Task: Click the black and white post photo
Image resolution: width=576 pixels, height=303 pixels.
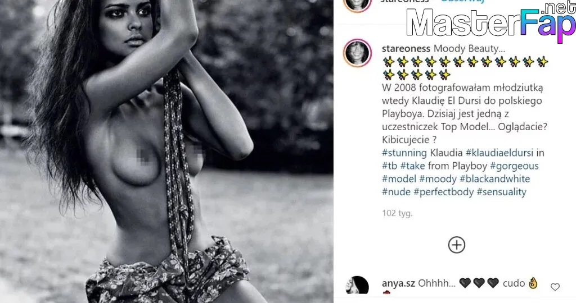Action: click(x=166, y=151)
